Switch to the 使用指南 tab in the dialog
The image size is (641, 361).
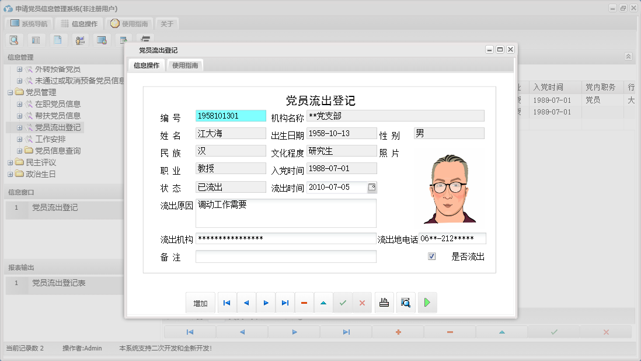coord(184,65)
